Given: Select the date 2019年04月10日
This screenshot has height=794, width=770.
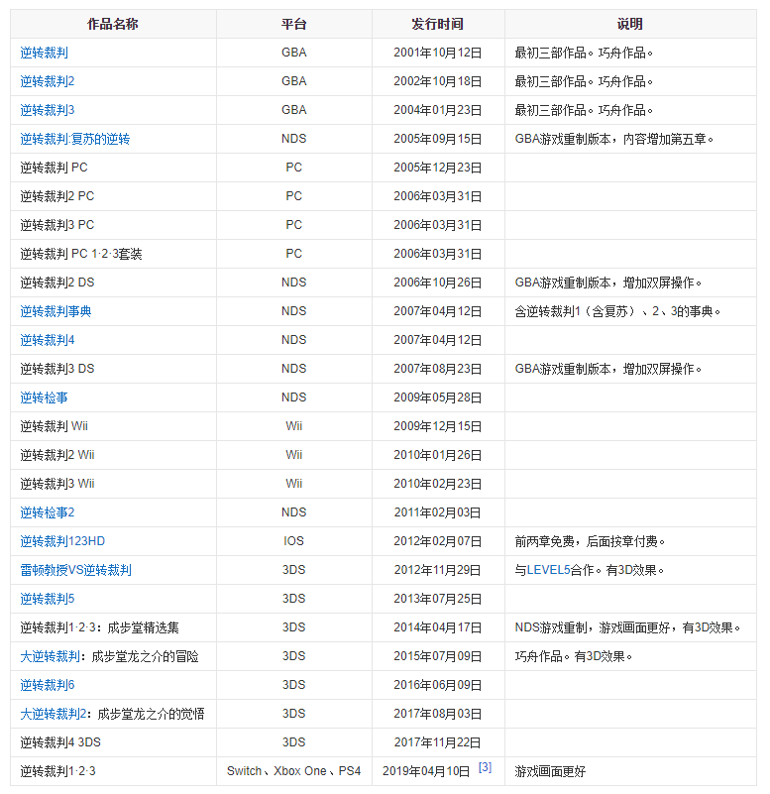Looking at the screenshot, I should tap(426, 772).
